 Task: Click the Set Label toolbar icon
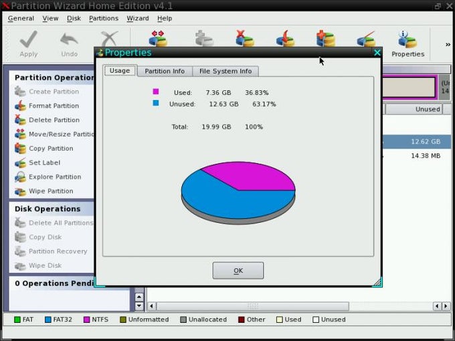coord(366,39)
